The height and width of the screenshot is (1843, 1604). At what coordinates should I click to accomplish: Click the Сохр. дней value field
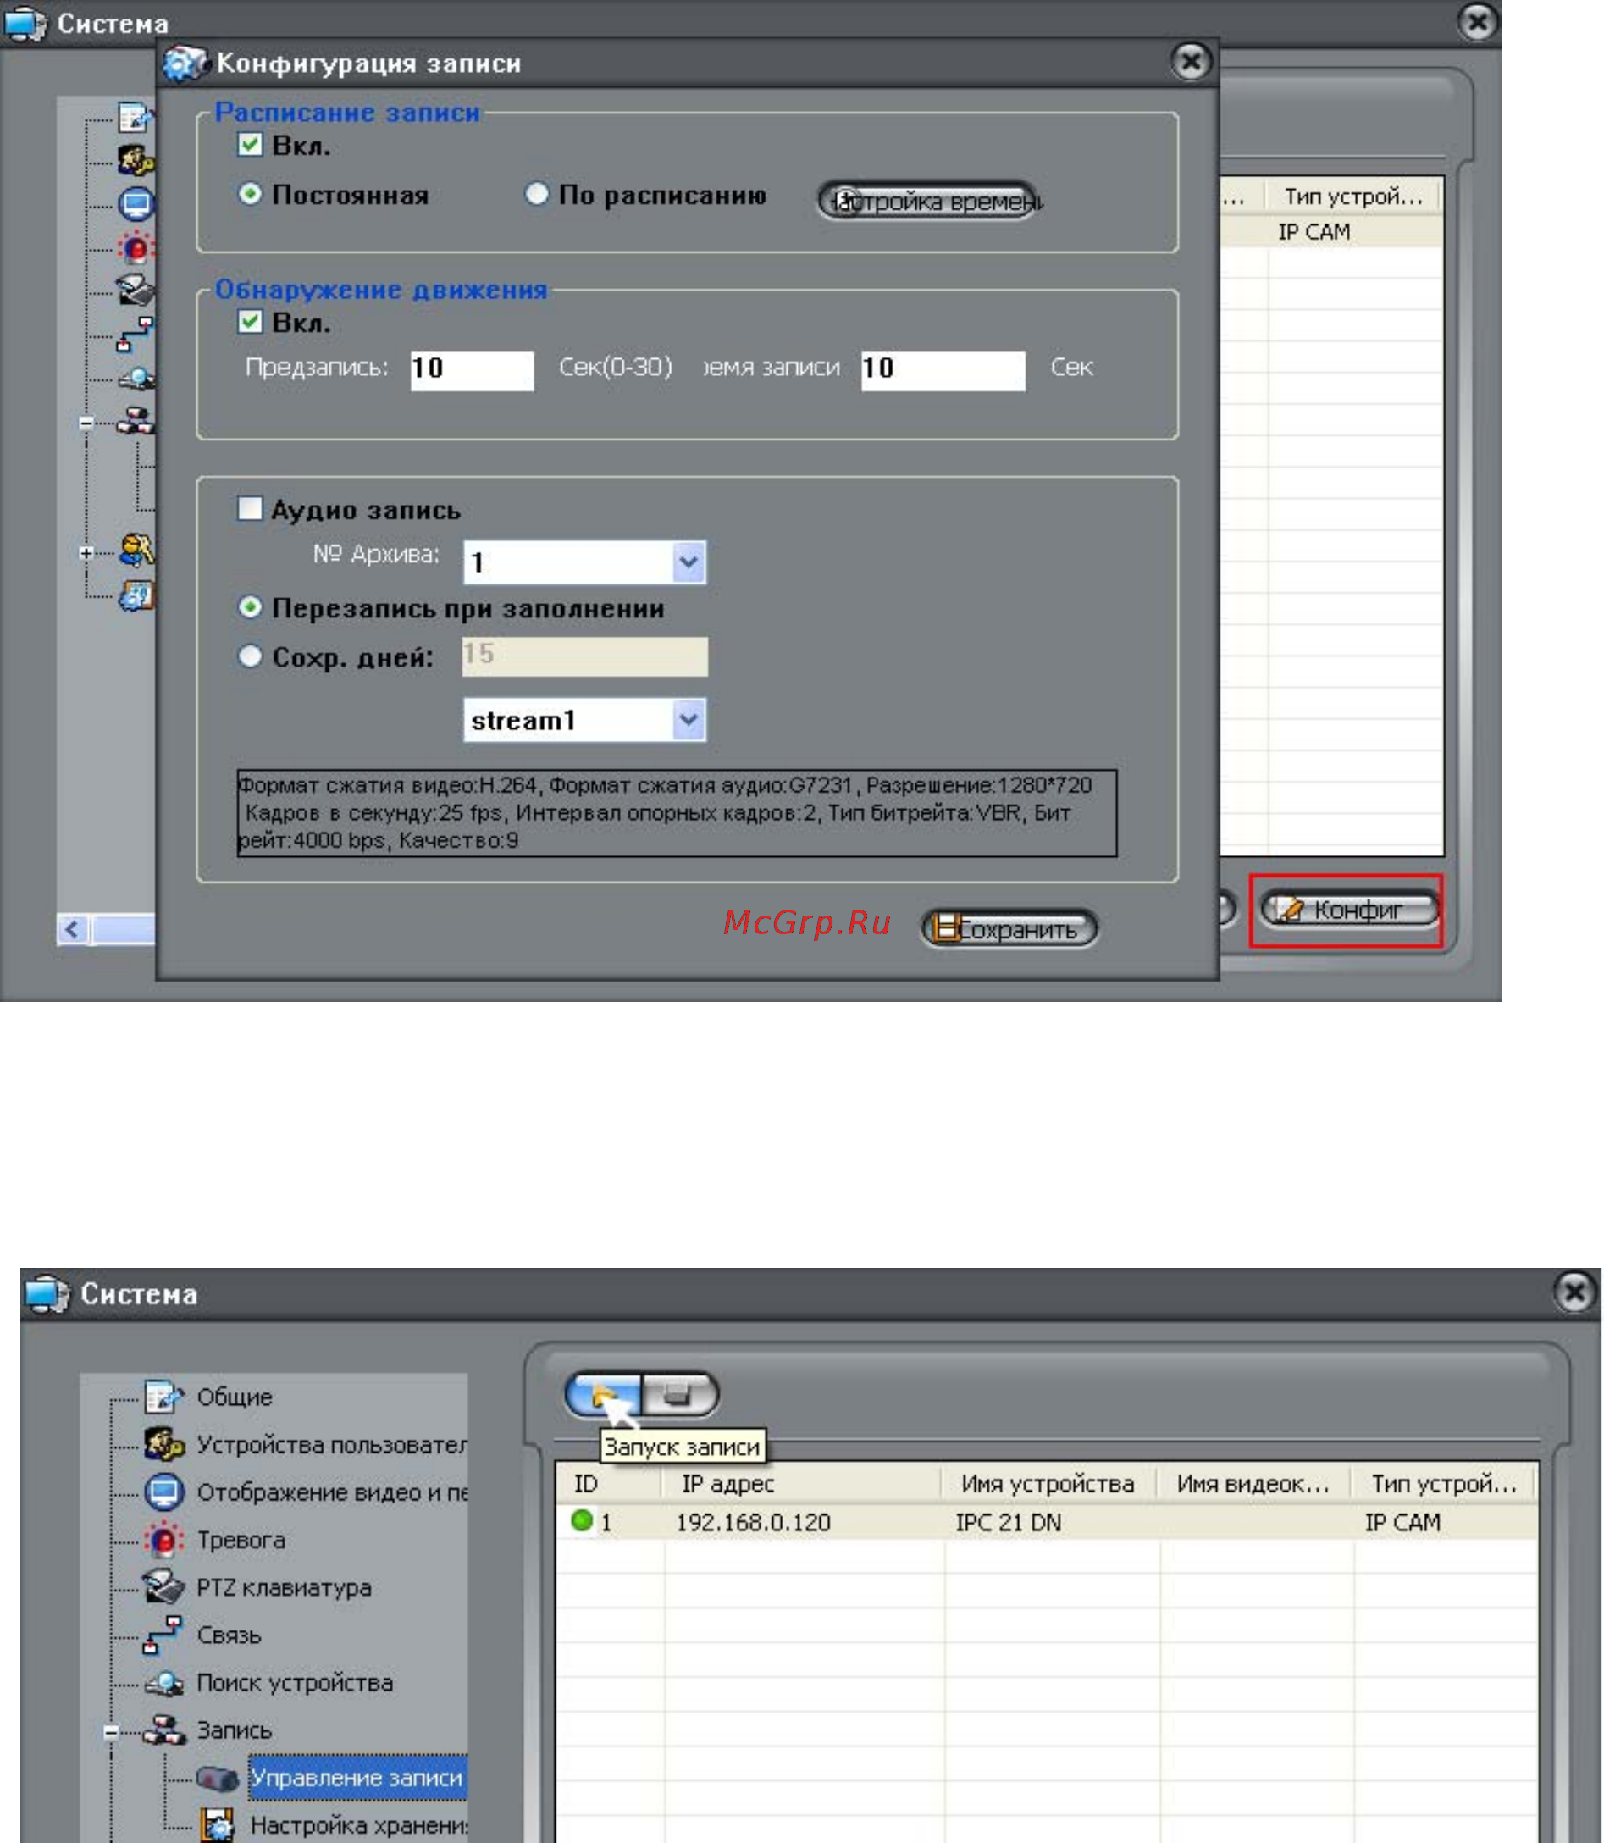tap(584, 656)
